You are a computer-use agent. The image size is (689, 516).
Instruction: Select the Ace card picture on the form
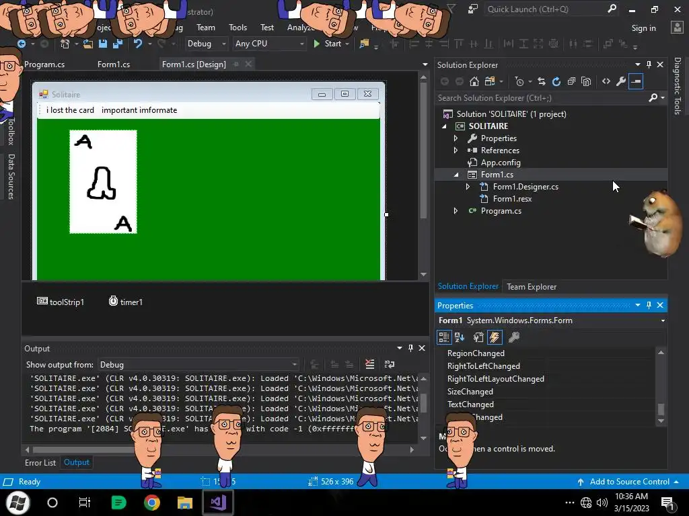pos(103,181)
